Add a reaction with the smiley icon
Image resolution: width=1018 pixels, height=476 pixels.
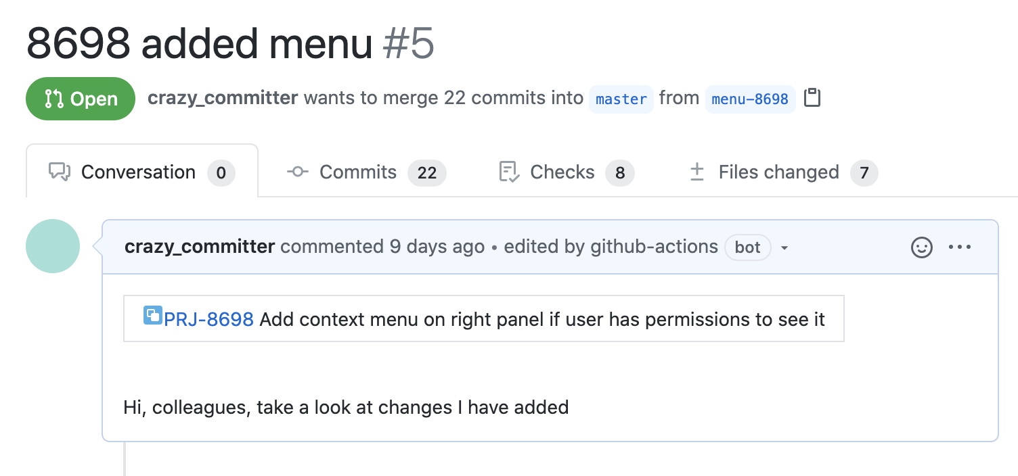click(922, 247)
